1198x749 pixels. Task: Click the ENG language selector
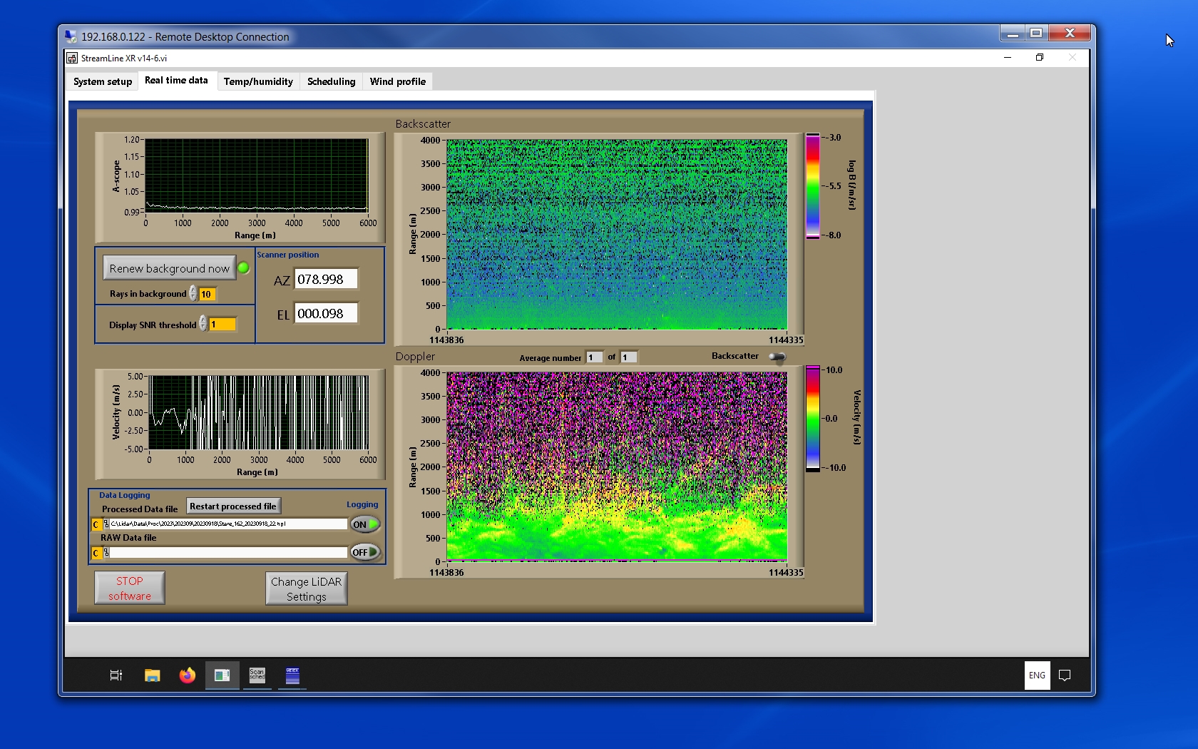(1037, 676)
